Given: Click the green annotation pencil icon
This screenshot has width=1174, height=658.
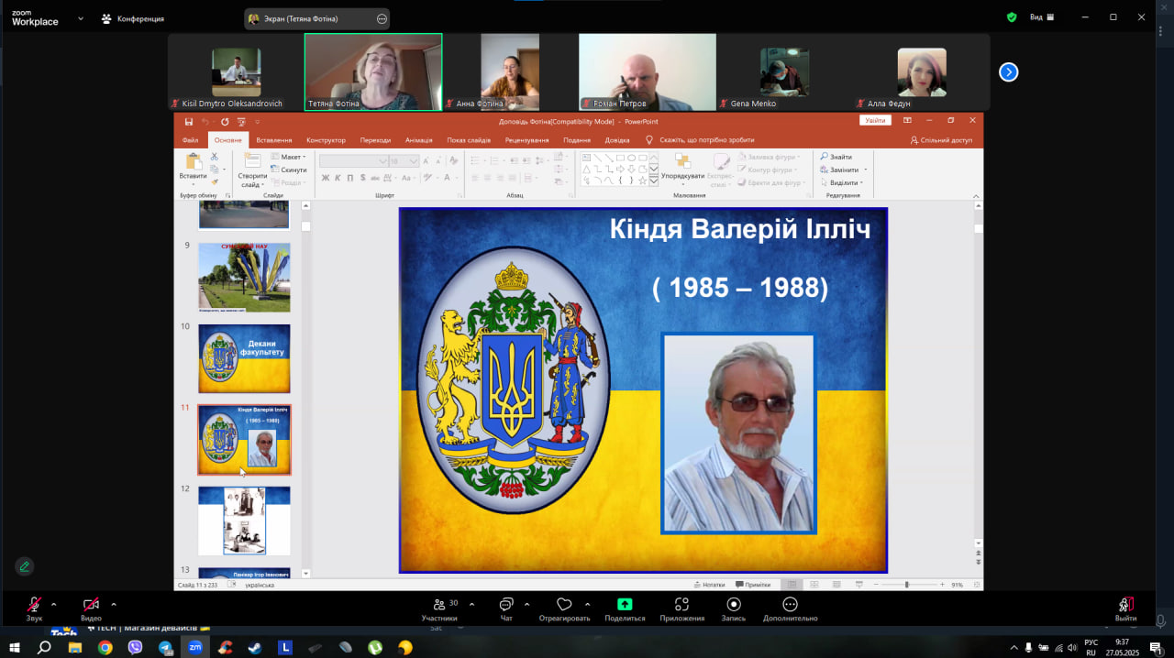Looking at the screenshot, I should tap(25, 566).
